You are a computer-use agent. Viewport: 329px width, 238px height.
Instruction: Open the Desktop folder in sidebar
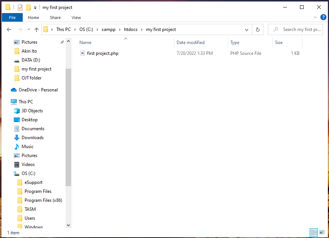click(29, 120)
